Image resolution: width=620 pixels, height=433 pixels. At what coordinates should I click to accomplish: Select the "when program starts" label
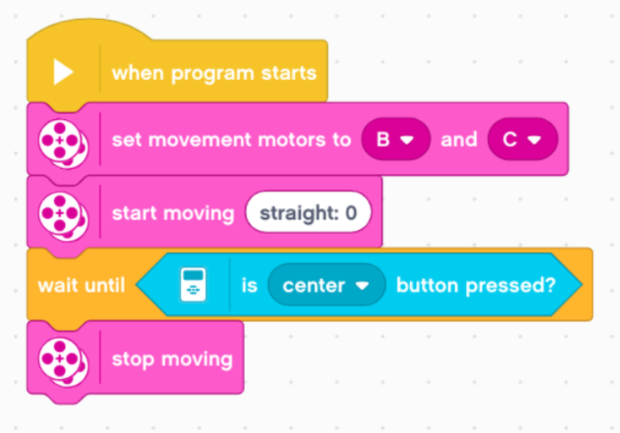(x=214, y=72)
